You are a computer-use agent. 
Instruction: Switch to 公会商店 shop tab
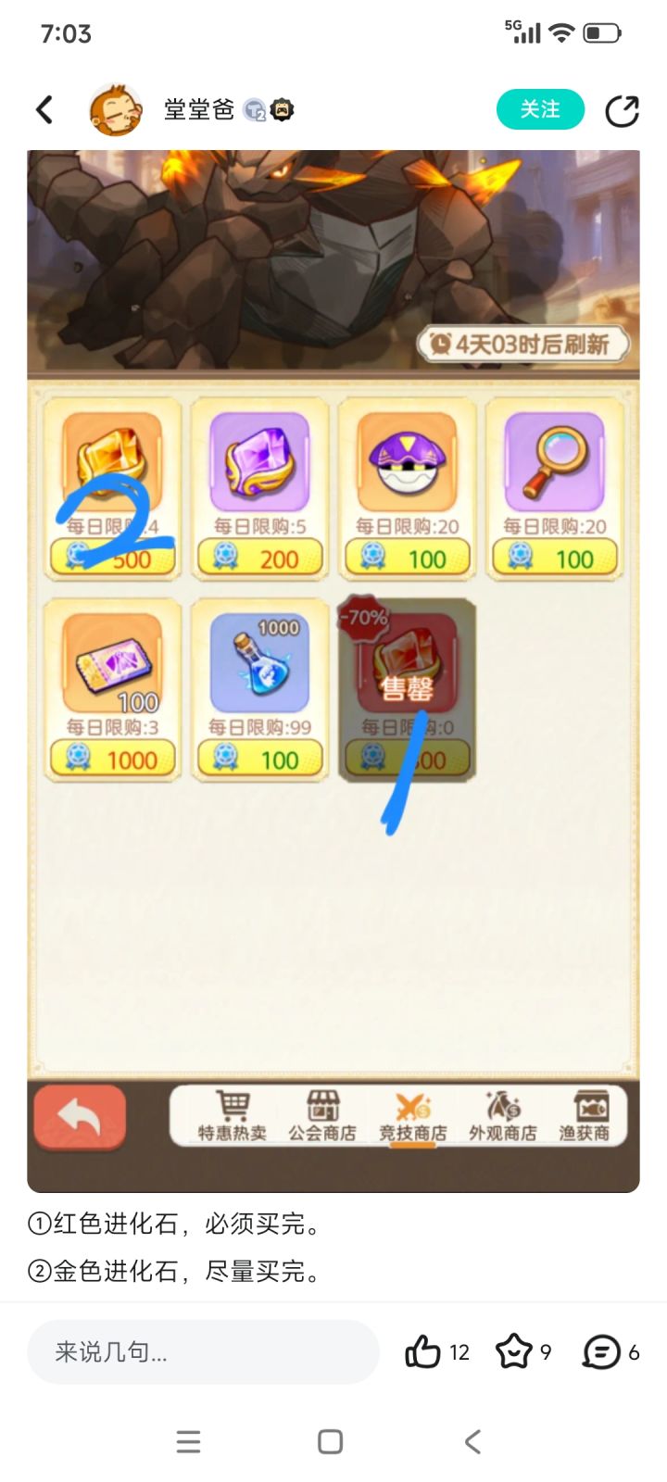(x=321, y=1115)
